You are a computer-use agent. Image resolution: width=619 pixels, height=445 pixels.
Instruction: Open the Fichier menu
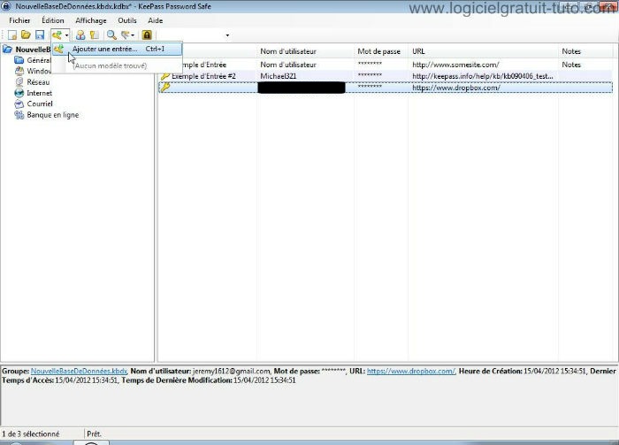[19, 20]
